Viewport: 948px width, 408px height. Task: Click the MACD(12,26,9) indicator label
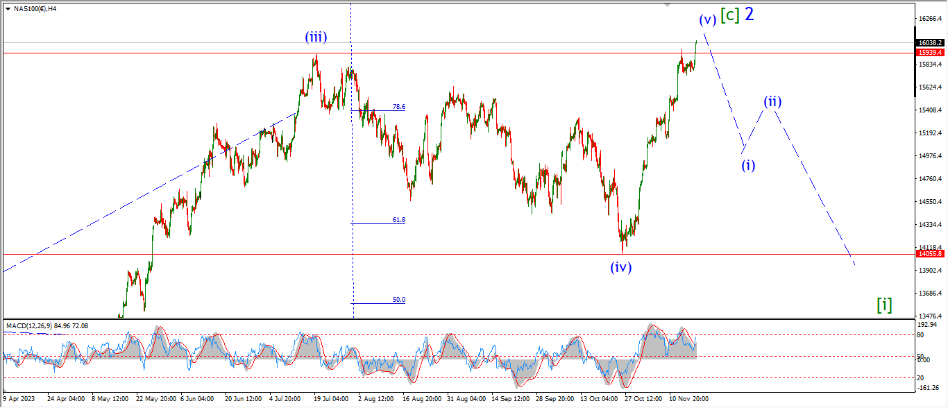coord(47,325)
